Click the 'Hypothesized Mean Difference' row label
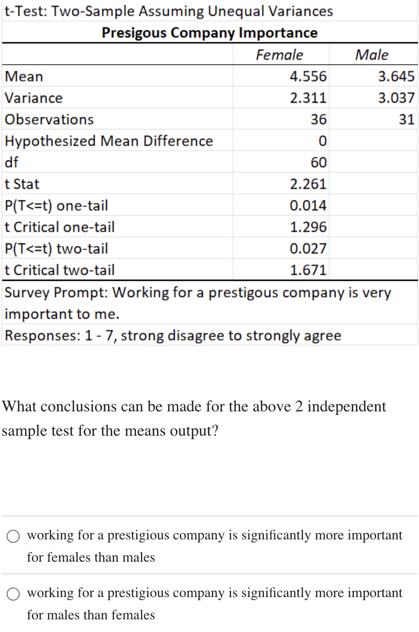This screenshot has width=419, height=632. pyautogui.click(x=109, y=141)
